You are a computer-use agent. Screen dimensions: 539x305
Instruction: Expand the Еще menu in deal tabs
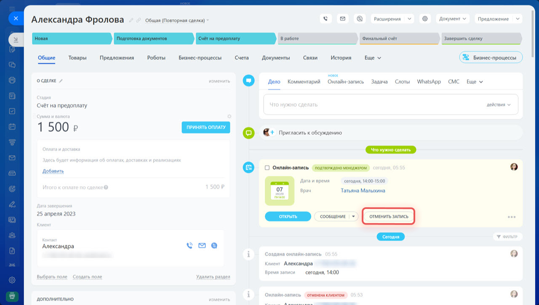[373, 58]
